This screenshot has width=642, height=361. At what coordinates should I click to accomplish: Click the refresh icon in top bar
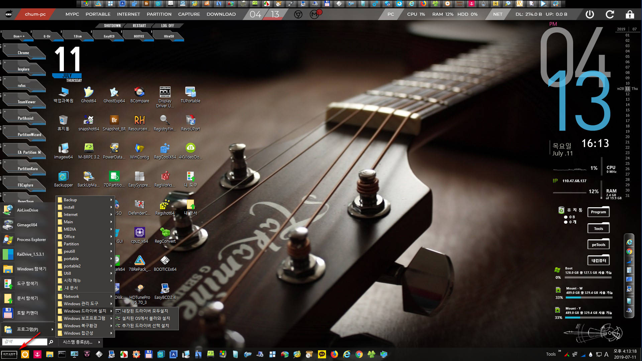(x=610, y=14)
